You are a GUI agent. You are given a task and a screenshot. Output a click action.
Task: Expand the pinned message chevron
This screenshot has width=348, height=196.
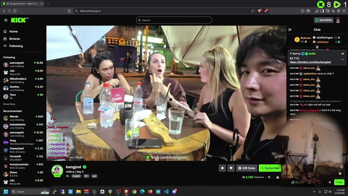tap(343, 59)
